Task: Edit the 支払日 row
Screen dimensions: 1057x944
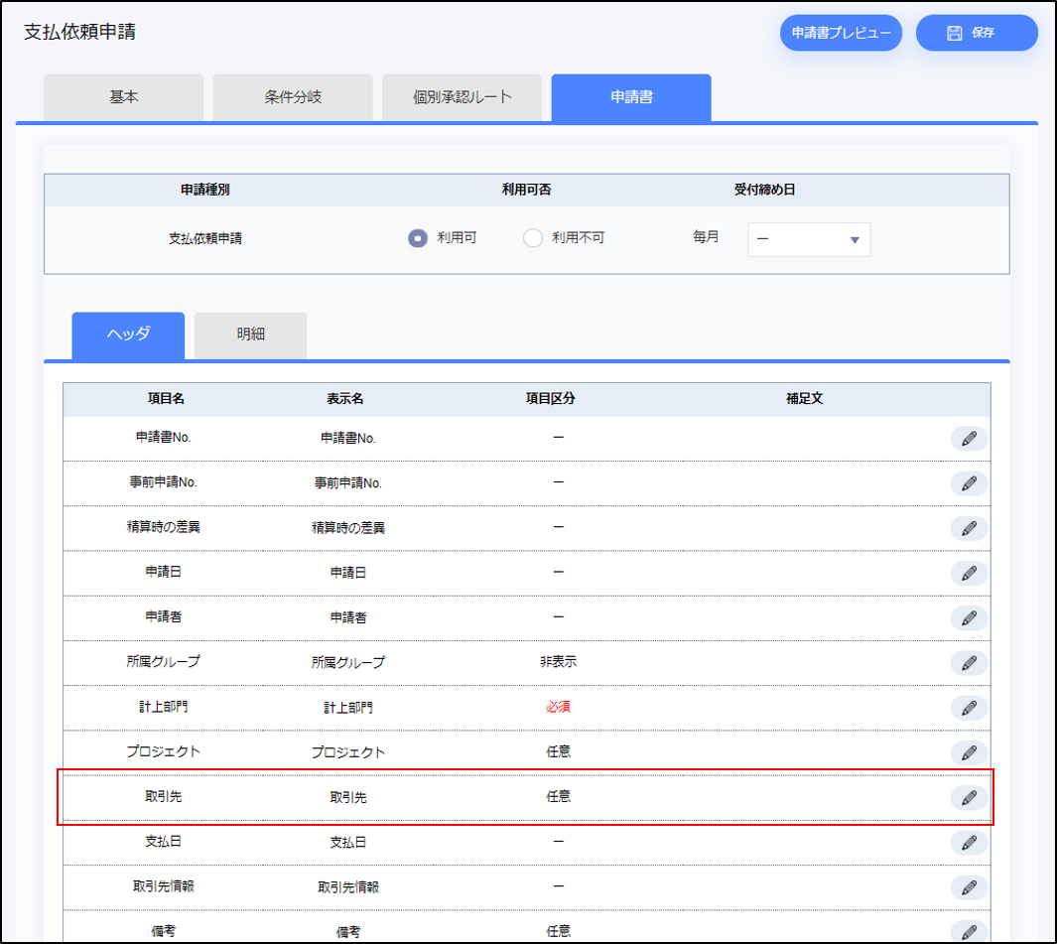Action: (969, 842)
